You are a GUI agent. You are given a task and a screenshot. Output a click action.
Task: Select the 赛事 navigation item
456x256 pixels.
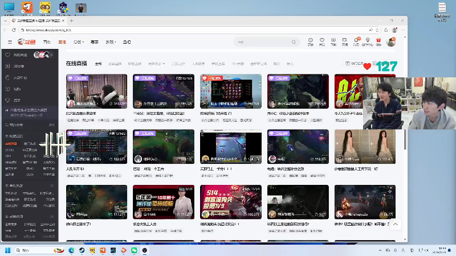(94, 42)
